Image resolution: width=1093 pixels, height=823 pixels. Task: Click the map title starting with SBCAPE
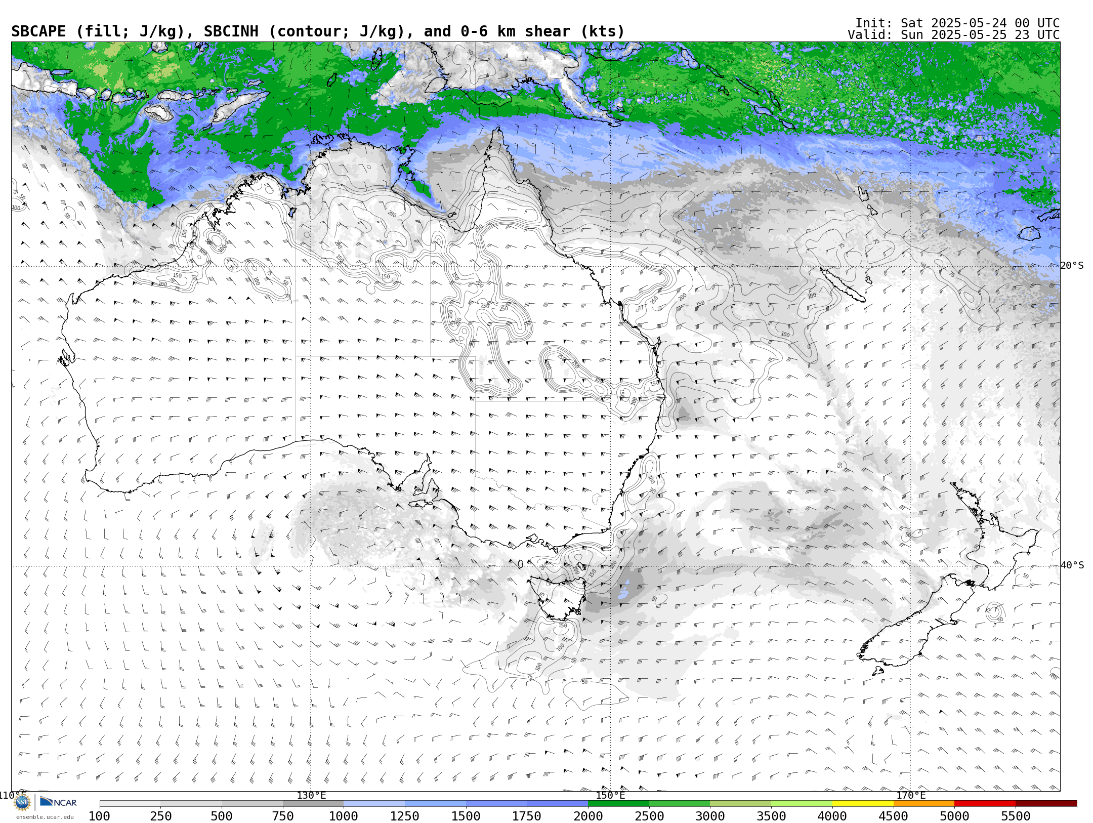click(x=318, y=31)
